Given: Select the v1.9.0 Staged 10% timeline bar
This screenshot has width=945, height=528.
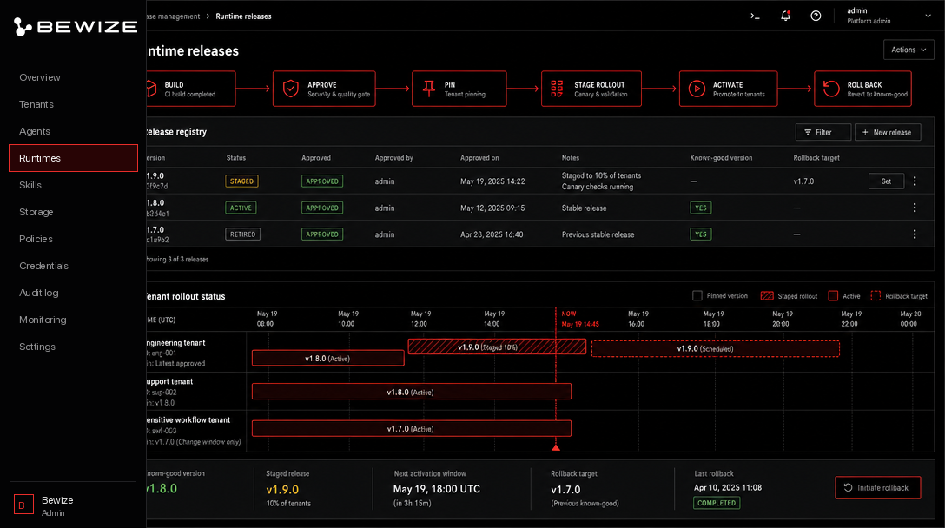Looking at the screenshot, I should point(497,346).
